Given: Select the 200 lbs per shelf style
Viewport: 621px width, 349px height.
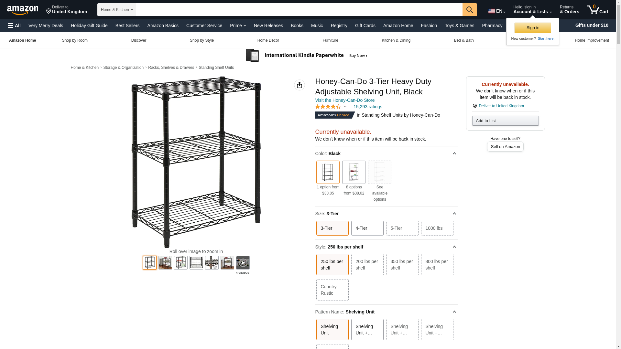Looking at the screenshot, I should tap(367, 265).
